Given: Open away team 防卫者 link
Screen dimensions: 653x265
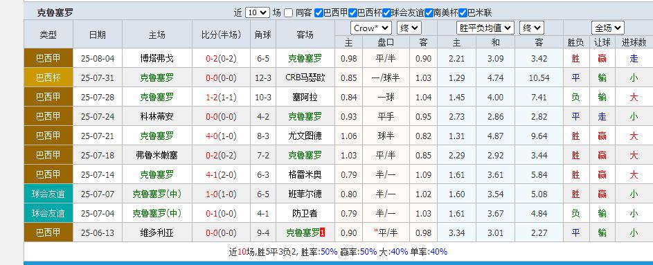Looking at the screenshot, I should tap(305, 213).
